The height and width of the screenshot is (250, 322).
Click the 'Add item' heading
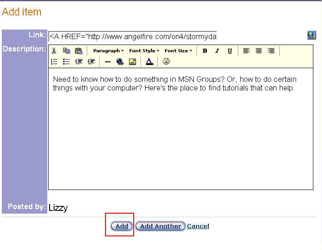point(21,12)
